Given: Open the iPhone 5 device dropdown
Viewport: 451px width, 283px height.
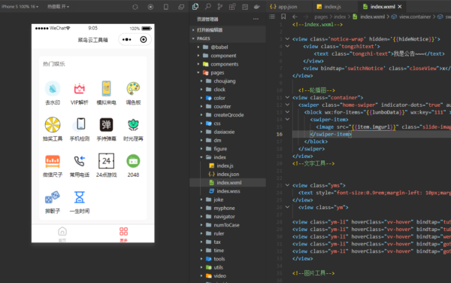Looking at the screenshot, I should coord(20,6).
